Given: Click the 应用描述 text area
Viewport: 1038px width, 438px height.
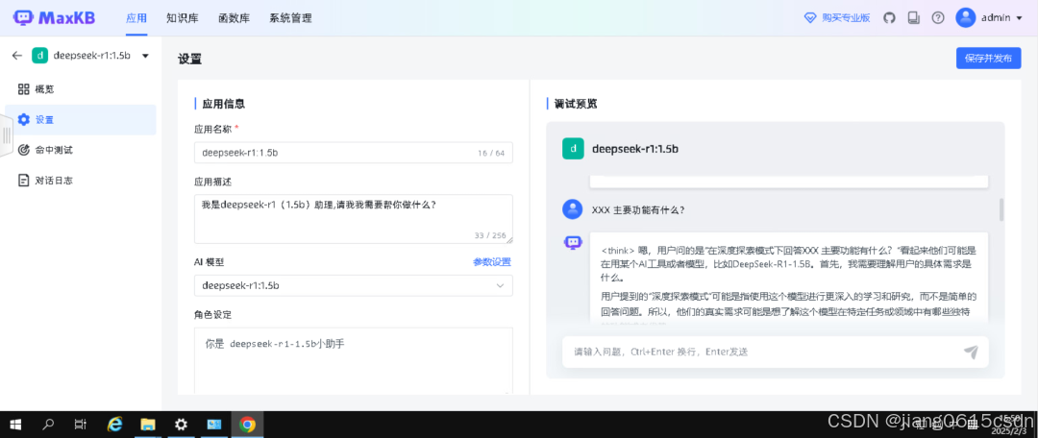Looking at the screenshot, I should tap(354, 219).
